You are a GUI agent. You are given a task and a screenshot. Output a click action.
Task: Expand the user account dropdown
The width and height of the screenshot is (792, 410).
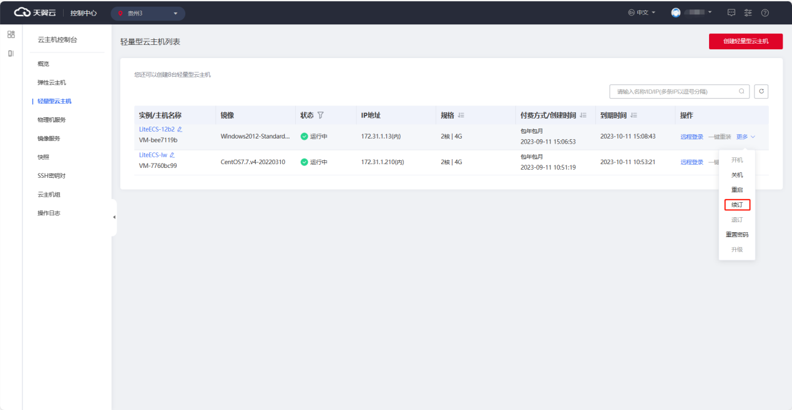(691, 13)
